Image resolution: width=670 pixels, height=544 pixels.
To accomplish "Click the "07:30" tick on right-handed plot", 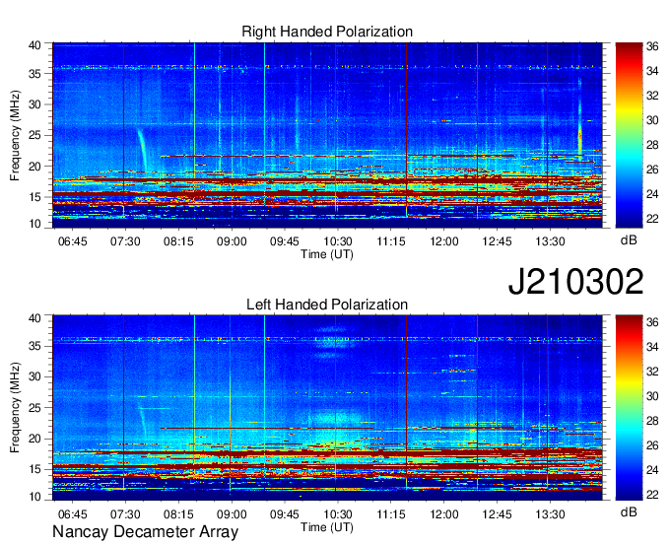I will coord(125,241).
